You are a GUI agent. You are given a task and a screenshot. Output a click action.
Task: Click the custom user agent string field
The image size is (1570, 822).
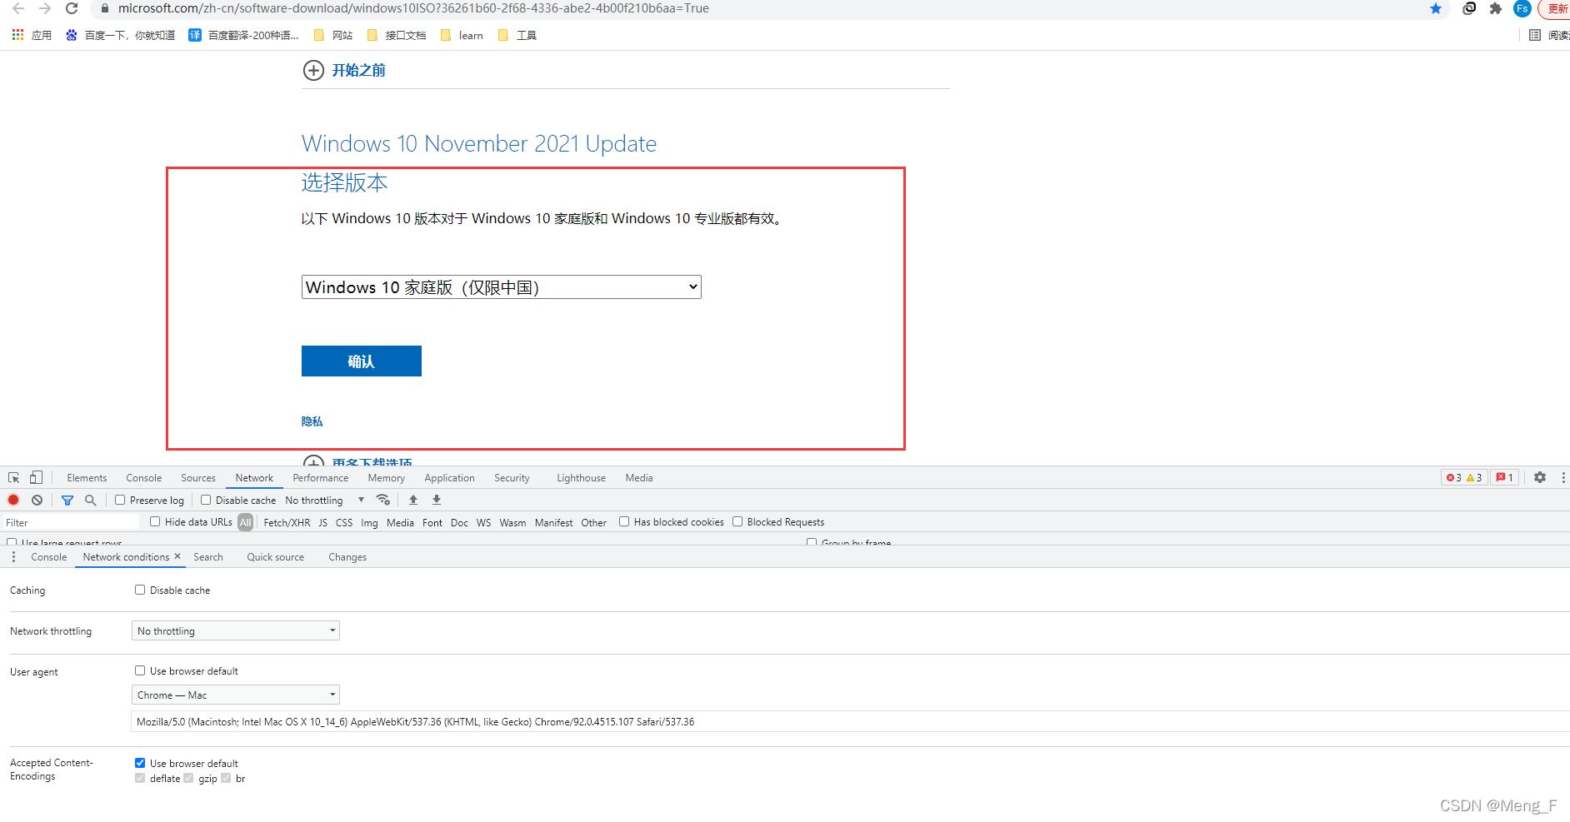point(850,722)
